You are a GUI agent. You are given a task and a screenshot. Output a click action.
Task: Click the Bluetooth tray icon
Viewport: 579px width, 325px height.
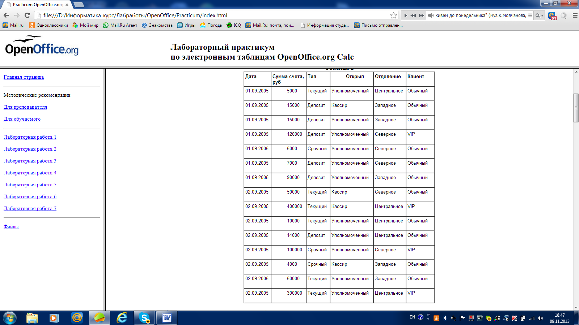click(445, 318)
